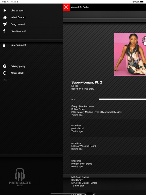Tap the question mark icon for Privacy policy

(x=5, y=66)
